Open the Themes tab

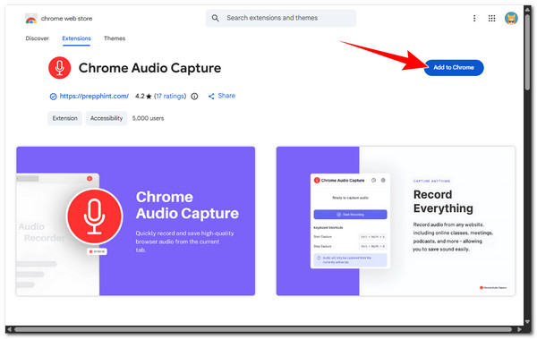tap(115, 38)
